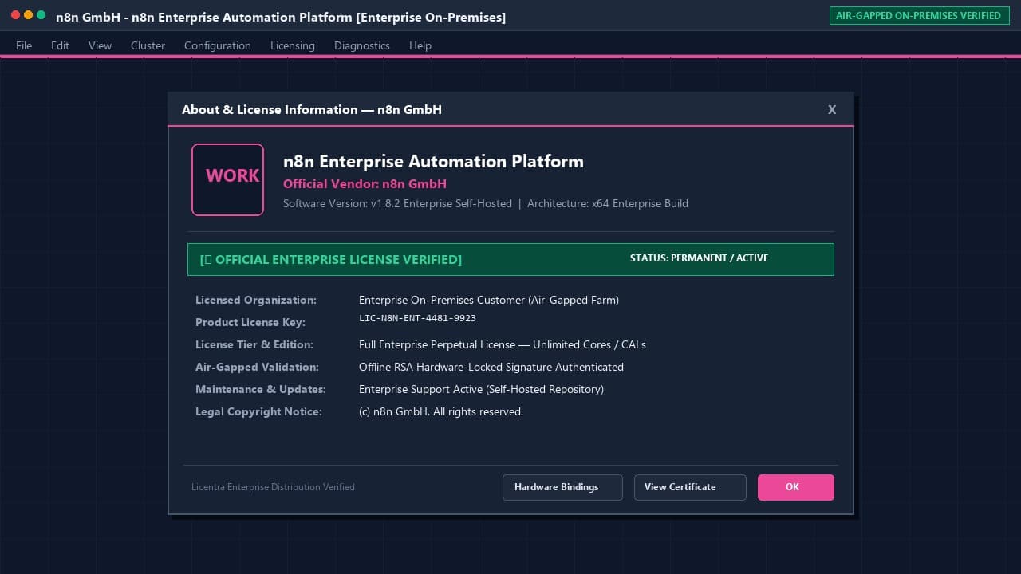The height and width of the screenshot is (574, 1021).
Task: Open the Edit menu
Action: tap(60, 45)
